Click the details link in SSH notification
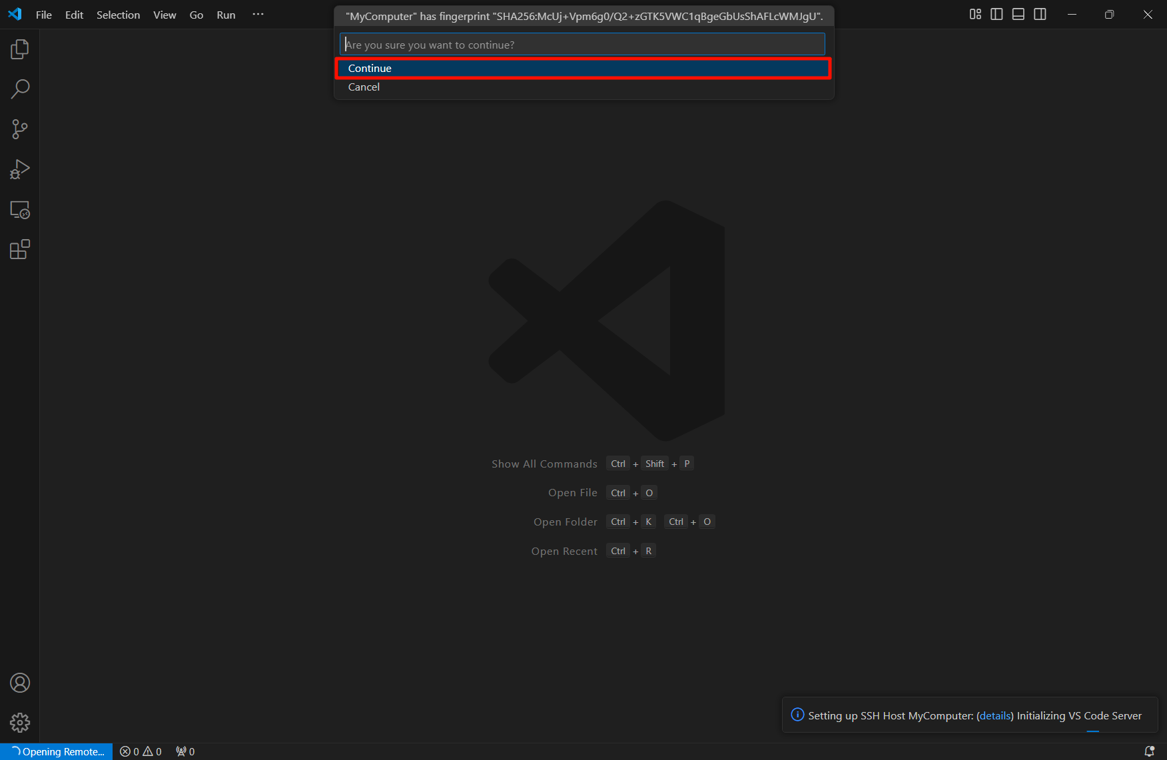 click(995, 715)
